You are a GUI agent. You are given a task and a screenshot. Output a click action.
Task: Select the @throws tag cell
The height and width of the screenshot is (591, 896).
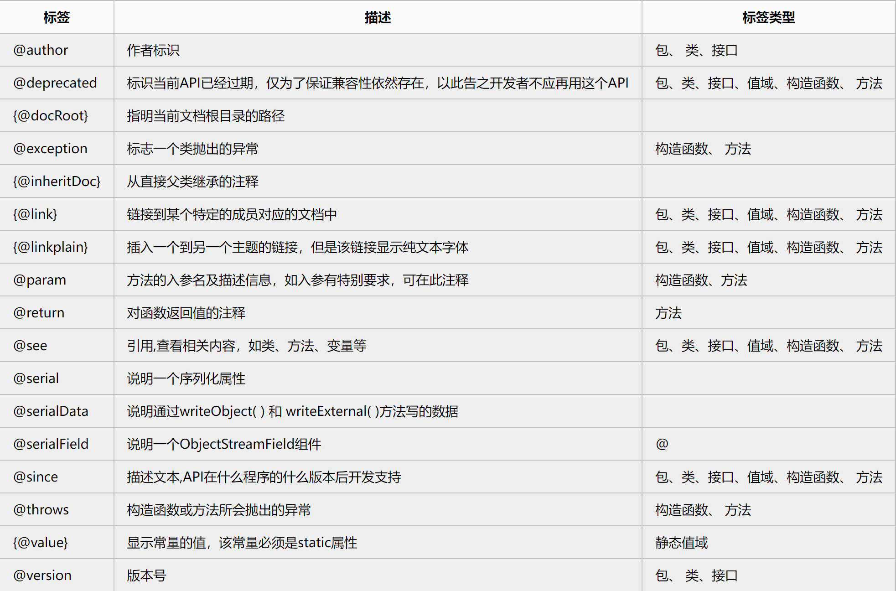[x=41, y=510]
